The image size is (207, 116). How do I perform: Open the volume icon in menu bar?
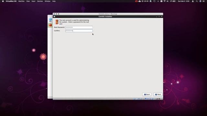pyautogui.click(x=168, y=1)
